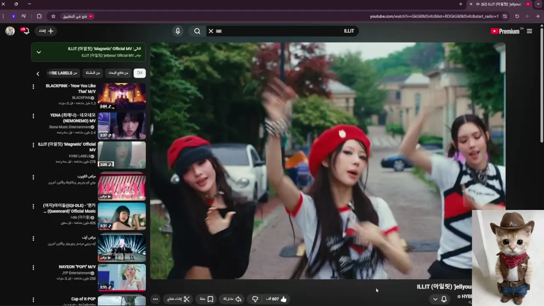Open browser extensions puzzle icon
Screen dimensions: 544x306
(x=39, y=16)
